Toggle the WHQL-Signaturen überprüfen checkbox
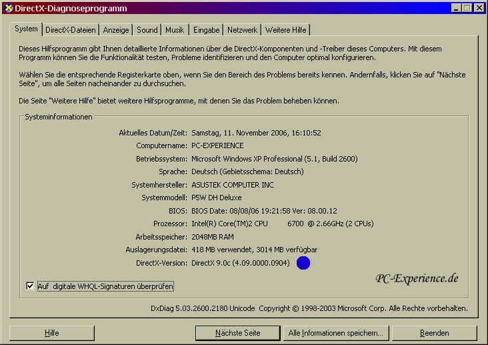Screen dimensions: 488x345 (x=30, y=286)
